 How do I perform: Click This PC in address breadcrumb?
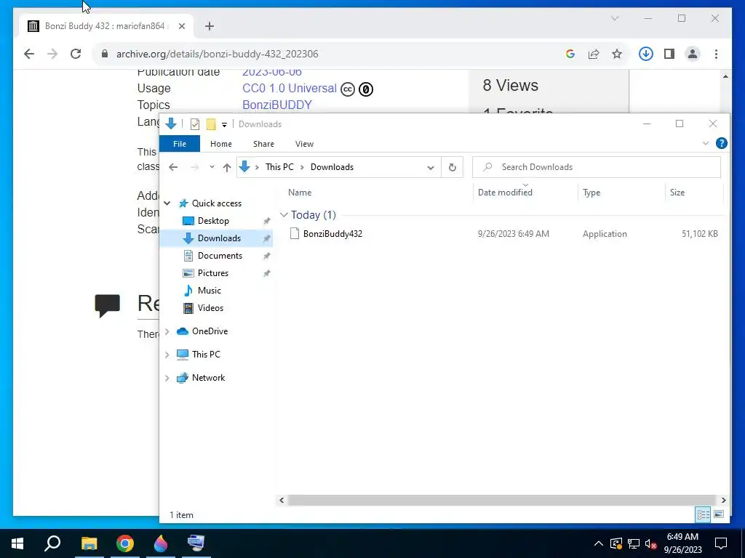(279, 167)
